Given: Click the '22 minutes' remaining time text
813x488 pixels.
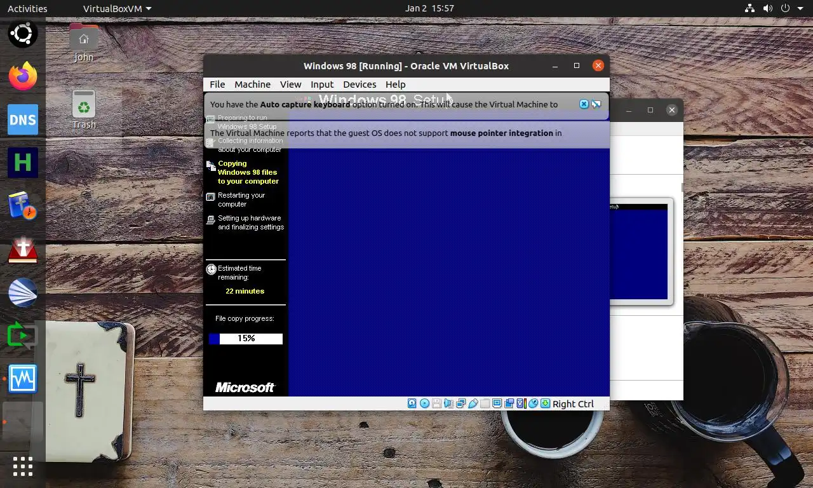Looking at the screenshot, I should click(x=245, y=291).
